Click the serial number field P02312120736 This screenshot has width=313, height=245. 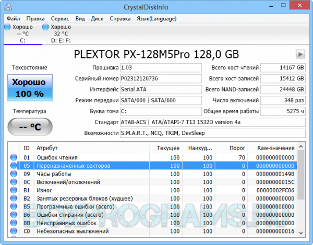pos(161,79)
